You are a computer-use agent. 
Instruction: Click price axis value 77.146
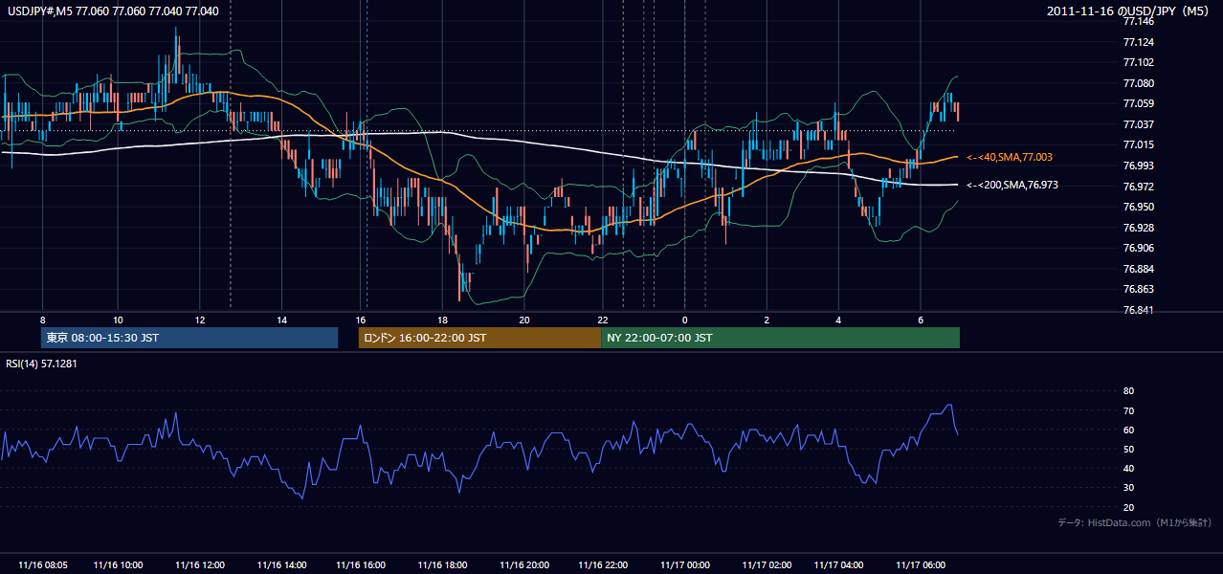(1138, 21)
